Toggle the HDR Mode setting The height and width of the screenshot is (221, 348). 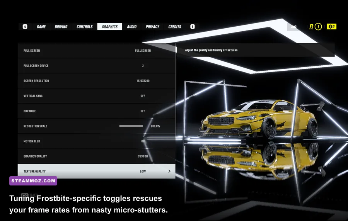[x=97, y=111]
